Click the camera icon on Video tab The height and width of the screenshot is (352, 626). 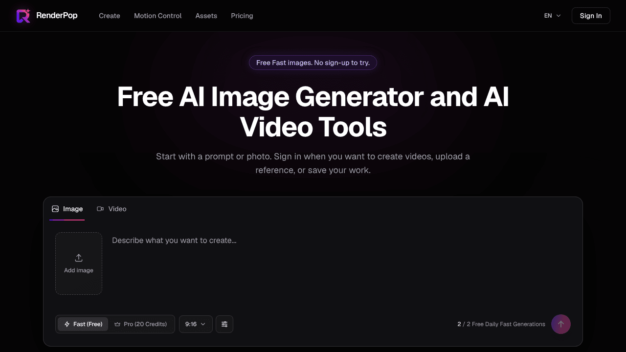click(100, 209)
